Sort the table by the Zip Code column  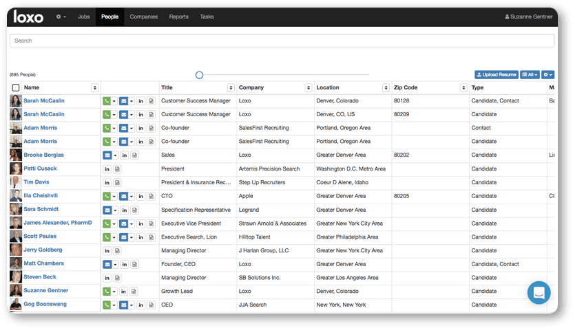(x=463, y=88)
